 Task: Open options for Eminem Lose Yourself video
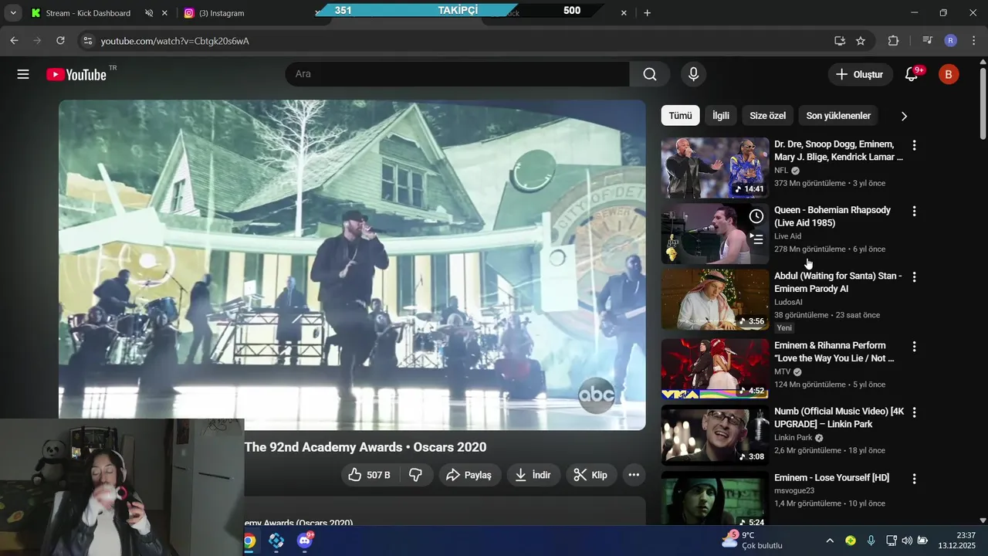(914, 479)
